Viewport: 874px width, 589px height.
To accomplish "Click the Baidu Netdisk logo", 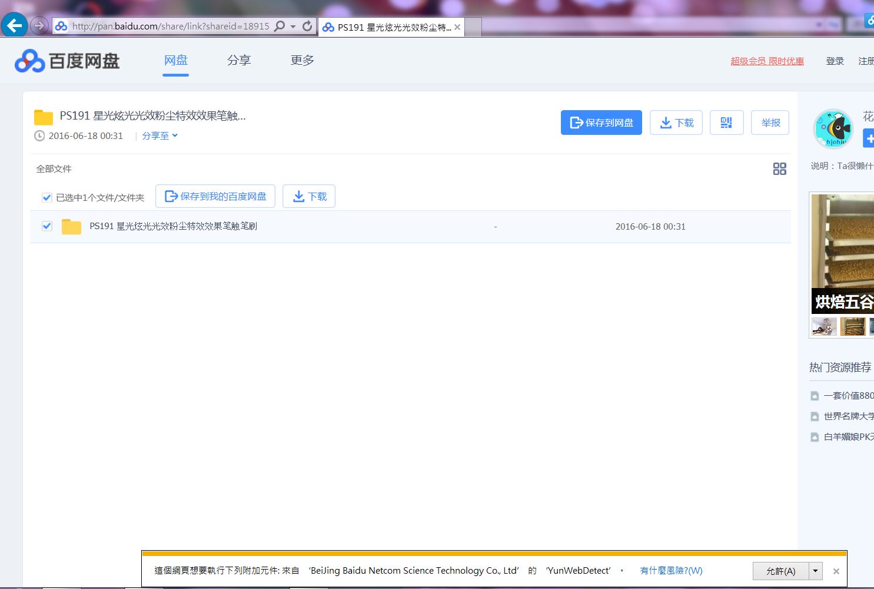I will click(x=67, y=61).
